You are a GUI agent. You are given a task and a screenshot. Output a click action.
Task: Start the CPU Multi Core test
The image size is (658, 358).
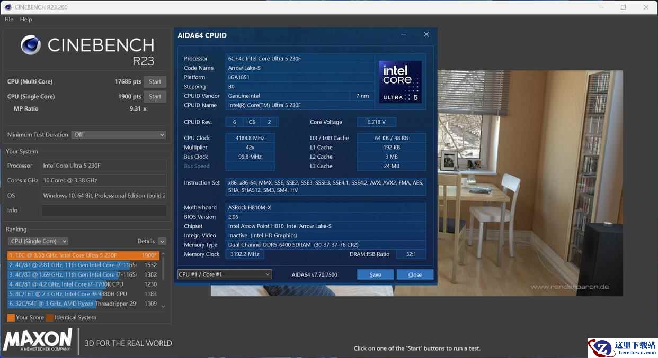point(155,82)
